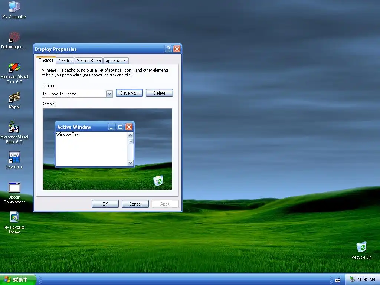Open the My Computer desktop icon
Viewport: 380px width, 285px height.
pos(14,10)
